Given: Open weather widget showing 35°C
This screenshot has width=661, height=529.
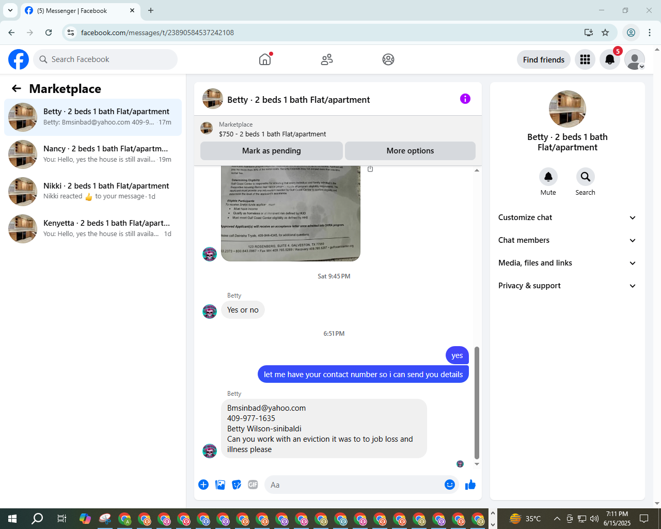Looking at the screenshot, I should (525, 519).
